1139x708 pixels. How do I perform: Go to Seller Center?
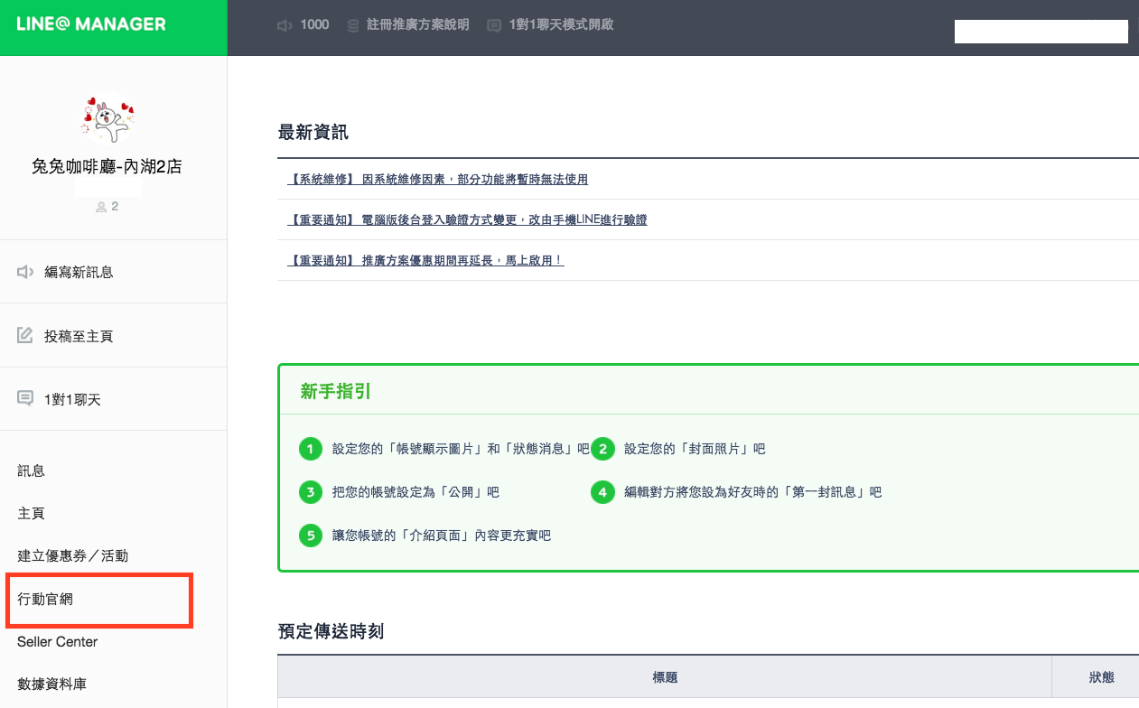pyautogui.click(x=58, y=642)
